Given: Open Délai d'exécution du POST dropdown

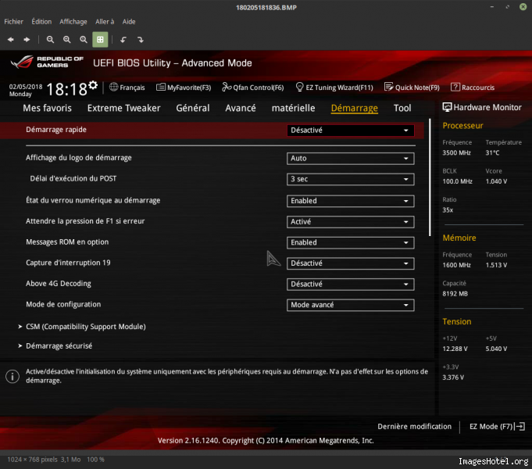Looking at the screenshot, I should click(350, 179).
